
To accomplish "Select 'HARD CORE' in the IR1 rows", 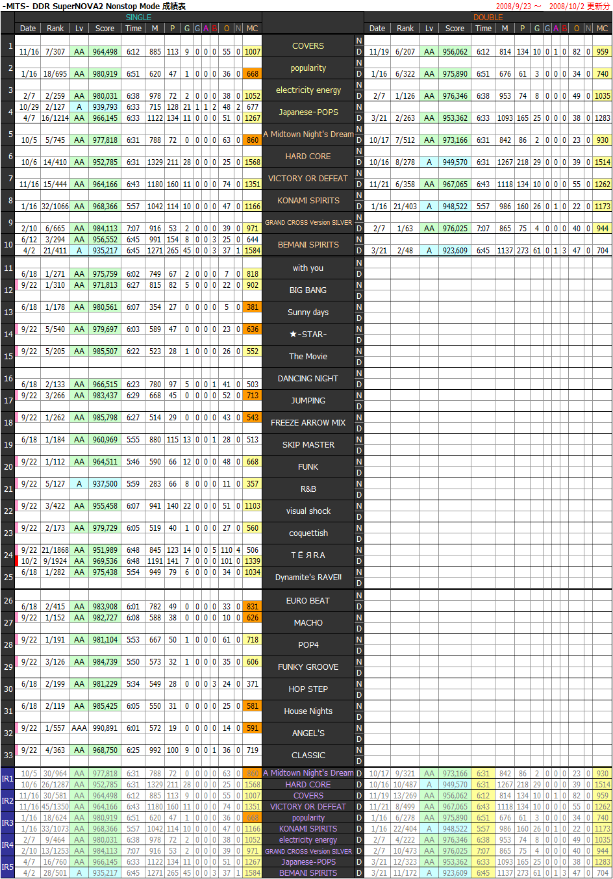I will [x=308, y=785].
